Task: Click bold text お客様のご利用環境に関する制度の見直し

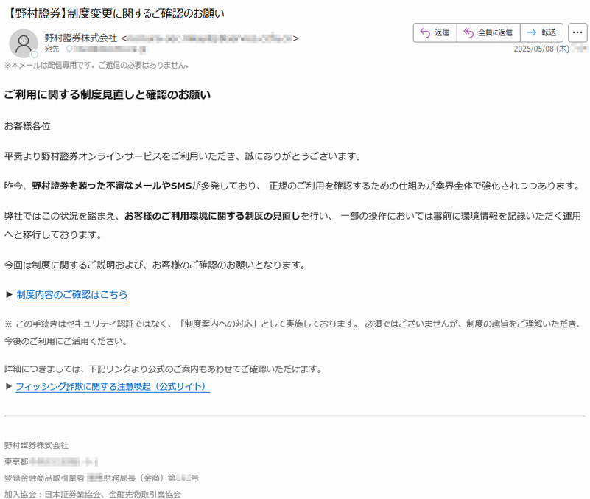Action: click(x=212, y=216)
